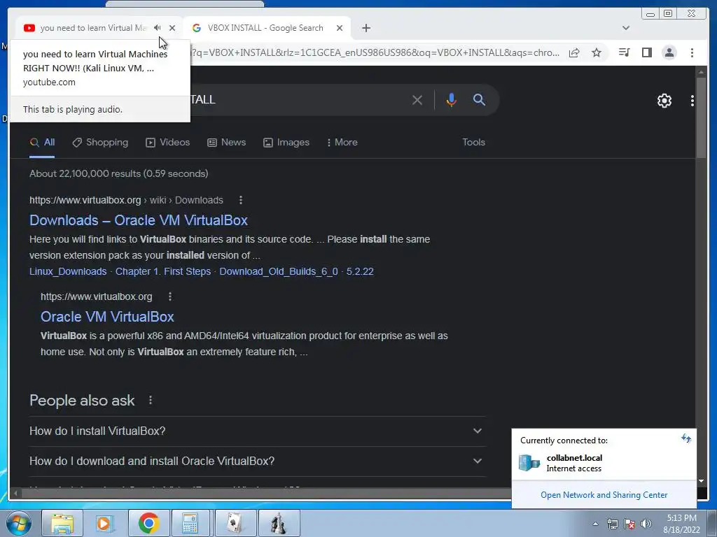Open Google quick settings gear
717x537 pixels.
664,101
